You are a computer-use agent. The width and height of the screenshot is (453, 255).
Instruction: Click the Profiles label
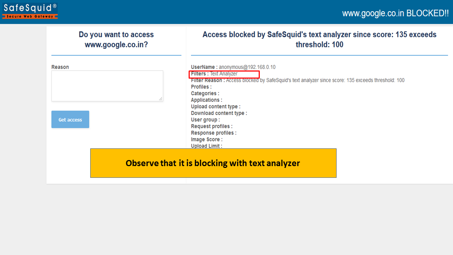click(201, 87)
